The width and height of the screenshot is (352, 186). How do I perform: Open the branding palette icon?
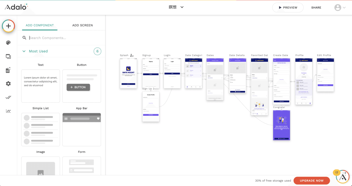click(x=8, y=42)
